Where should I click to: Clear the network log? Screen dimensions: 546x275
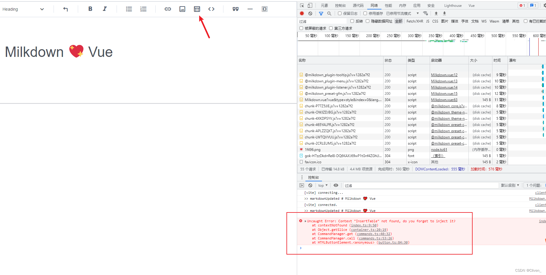(310, 13)
